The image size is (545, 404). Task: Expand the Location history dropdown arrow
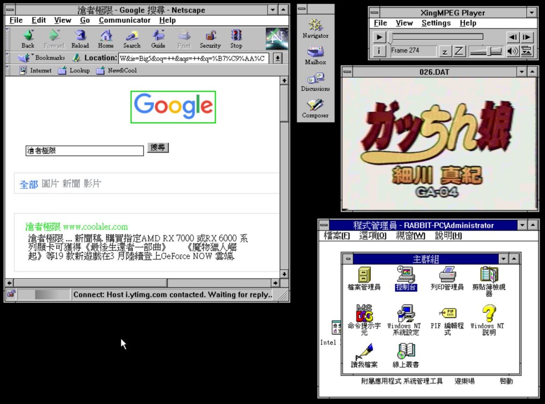[278, 58]
